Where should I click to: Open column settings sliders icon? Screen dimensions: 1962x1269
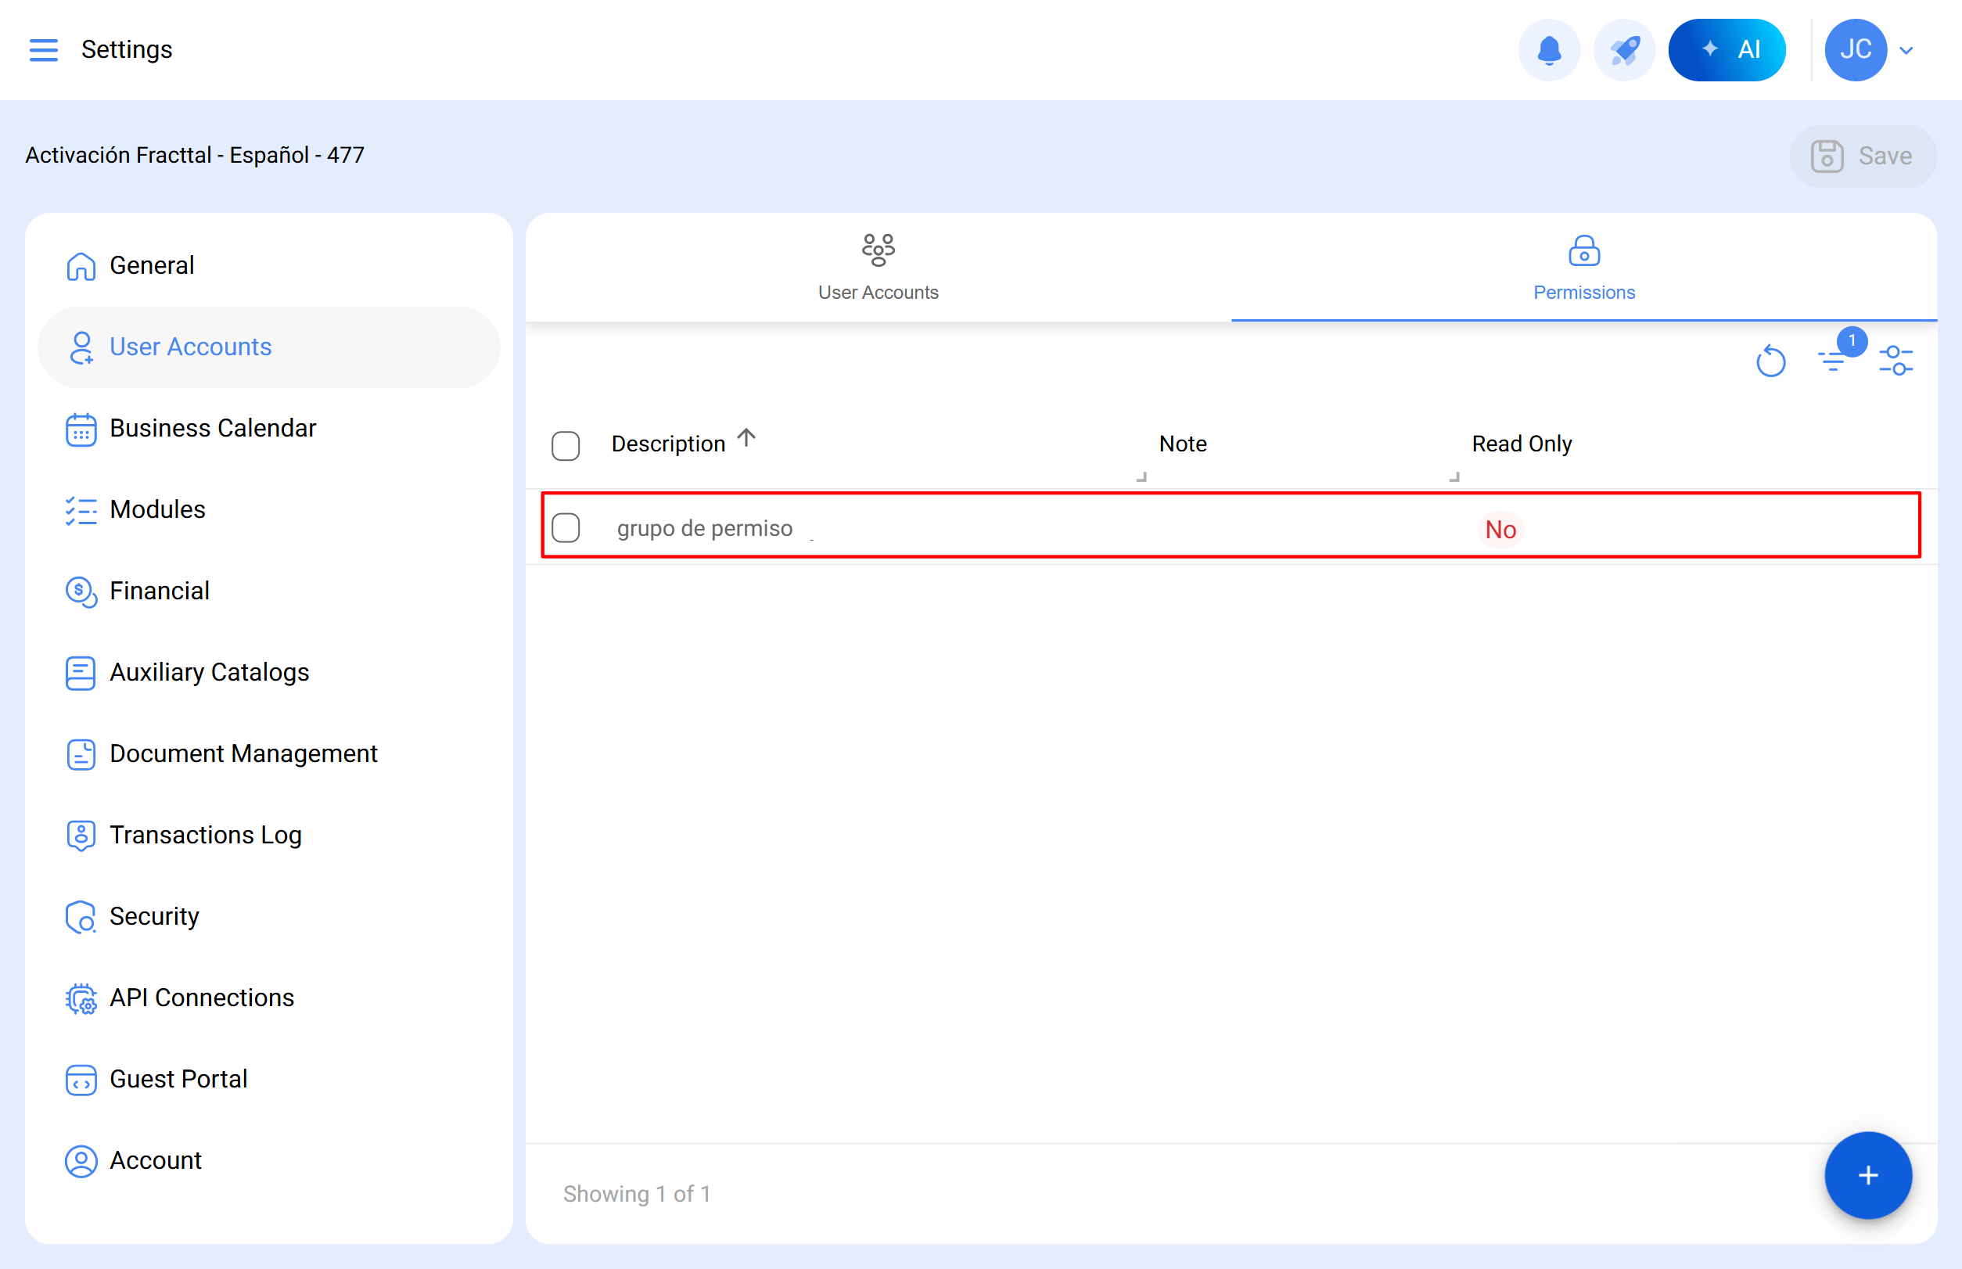[x=1896, y=361]
